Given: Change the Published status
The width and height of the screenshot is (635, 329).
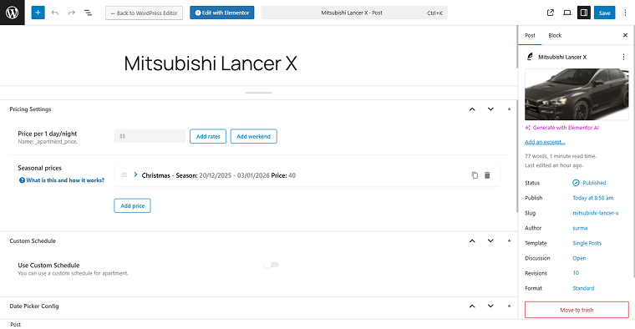Looking at the screenshot, I should (589, 183).
